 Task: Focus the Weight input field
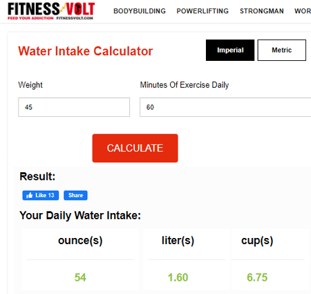point(74,107)
